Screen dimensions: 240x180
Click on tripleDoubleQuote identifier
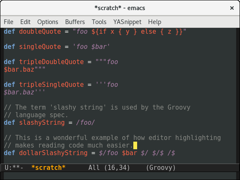[x=52, y=62]
